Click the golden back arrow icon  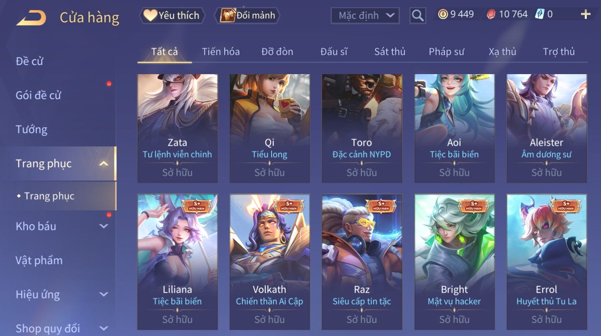31,18
